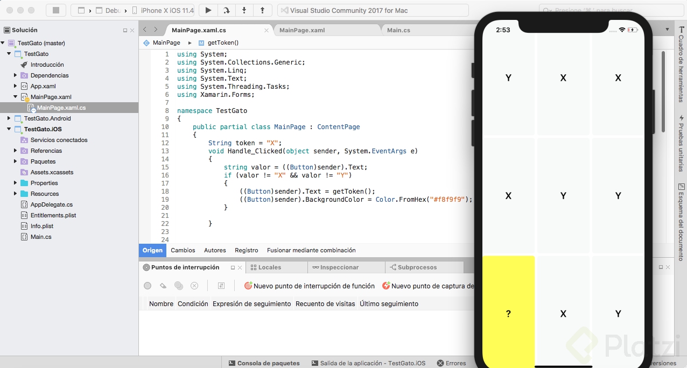This screenshot has height=368, width=687.
Task: Collapse the TestGato (master) solution node
Action: (3, 43)
